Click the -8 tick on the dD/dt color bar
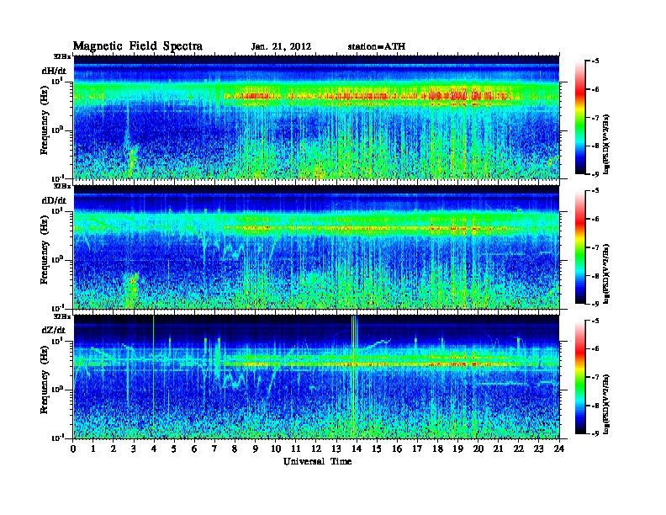The image size is (666, 515). [595, 275]
